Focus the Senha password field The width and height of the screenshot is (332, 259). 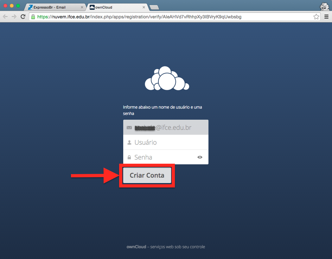click(166, 157)
